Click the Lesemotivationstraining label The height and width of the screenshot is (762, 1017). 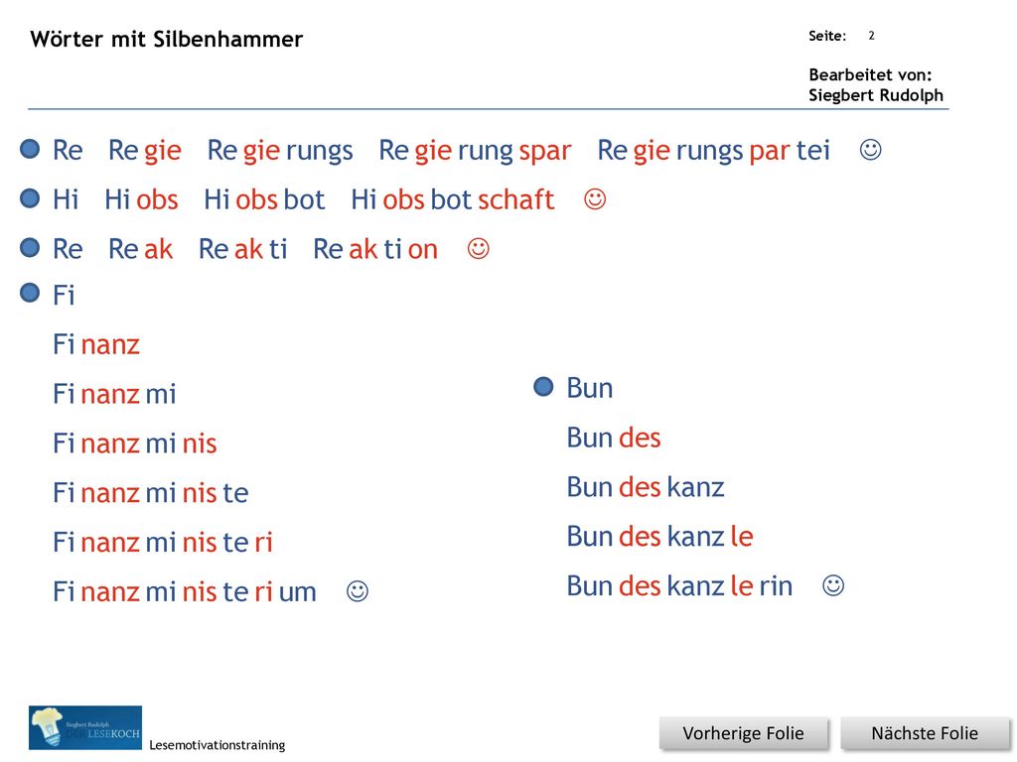218,745
